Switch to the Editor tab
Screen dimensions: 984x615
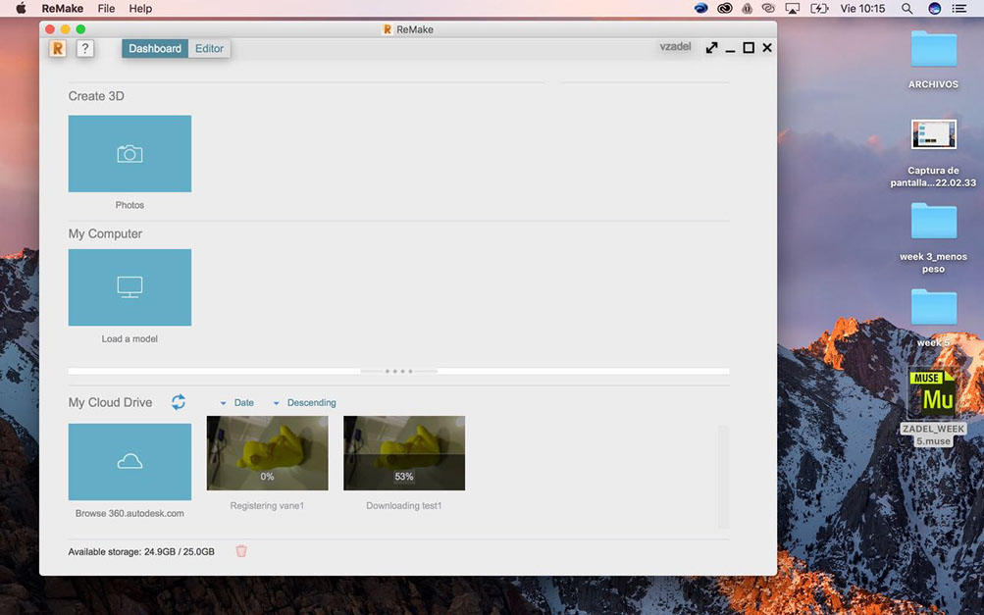pos(209,48)
